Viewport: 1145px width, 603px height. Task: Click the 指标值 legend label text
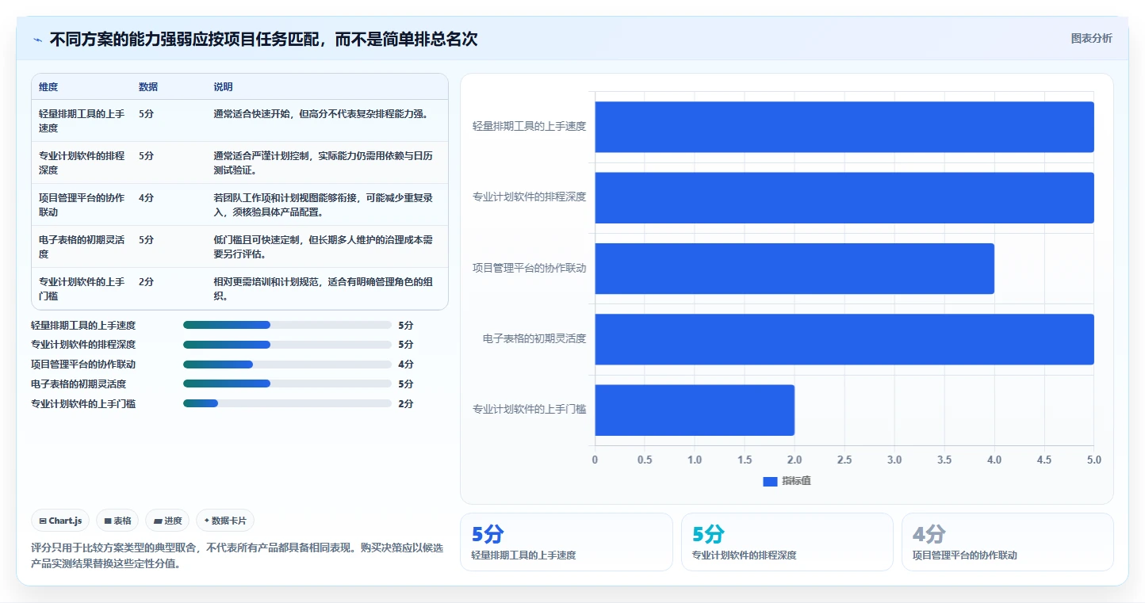(796, 481)
